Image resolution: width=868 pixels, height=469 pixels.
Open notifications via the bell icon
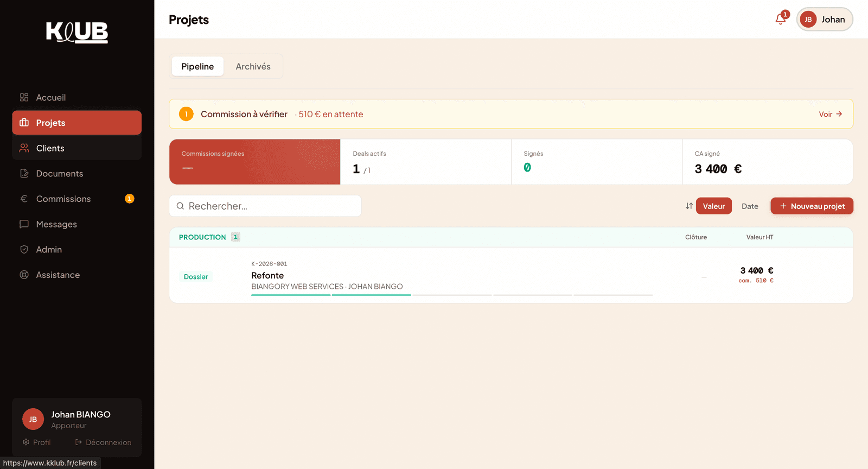tap(781, 20)
